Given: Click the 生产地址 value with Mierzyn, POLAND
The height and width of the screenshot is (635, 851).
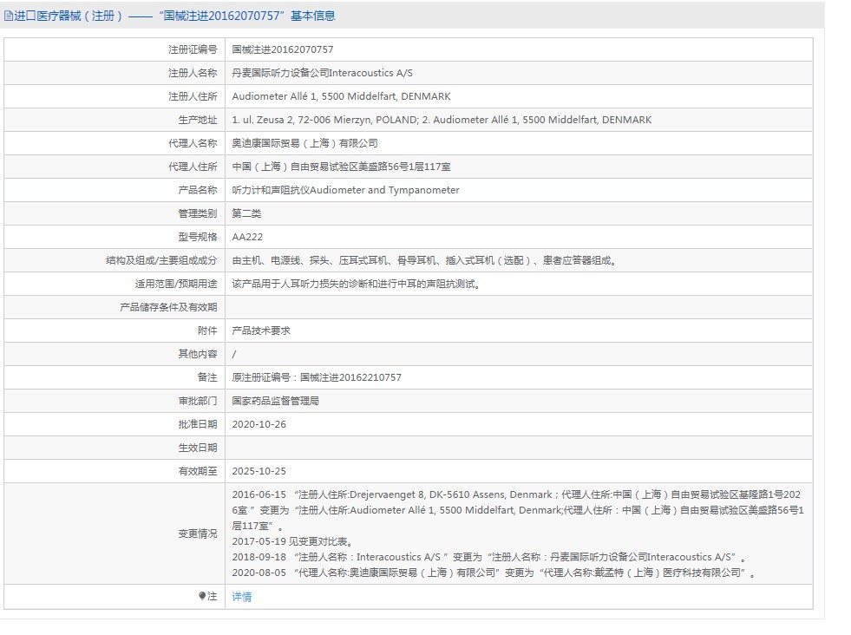Looking at the screenshot, I should click(442, 120).
